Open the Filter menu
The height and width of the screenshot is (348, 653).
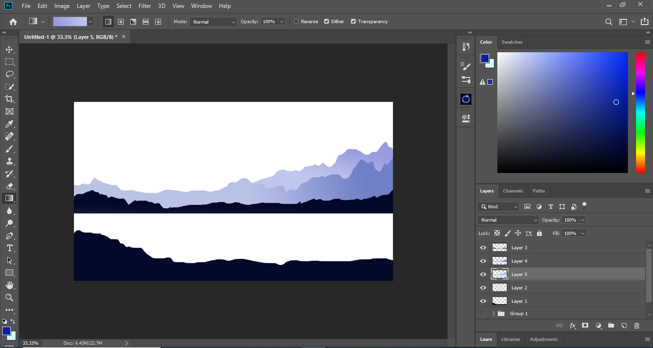[144, 6]
